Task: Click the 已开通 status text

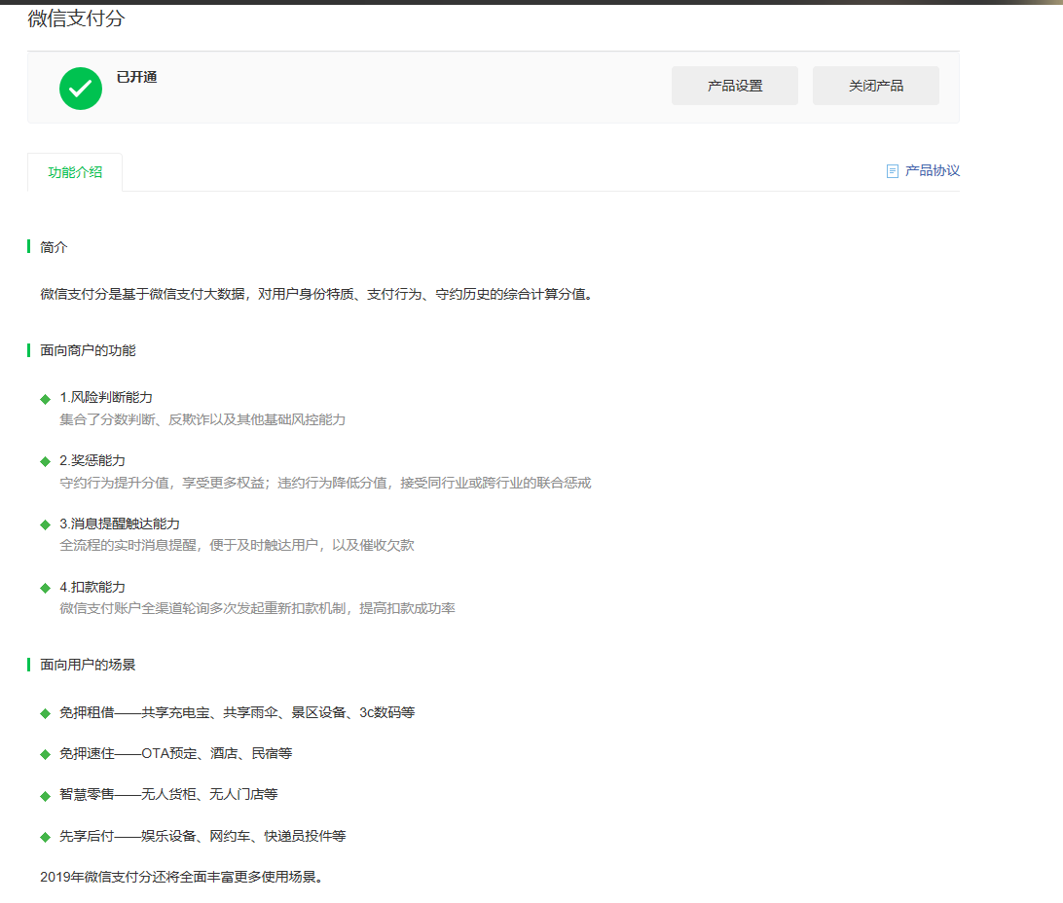Action: point(136,77)
